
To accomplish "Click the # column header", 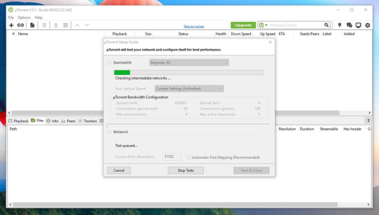I will (x=14, y=34).
